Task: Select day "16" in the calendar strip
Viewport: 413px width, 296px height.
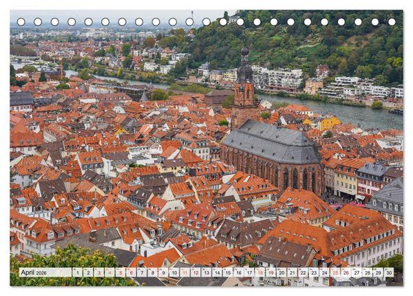Action: [x=239, y=273]
